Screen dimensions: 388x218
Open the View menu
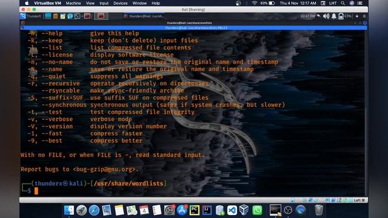[x=90, y=3]
